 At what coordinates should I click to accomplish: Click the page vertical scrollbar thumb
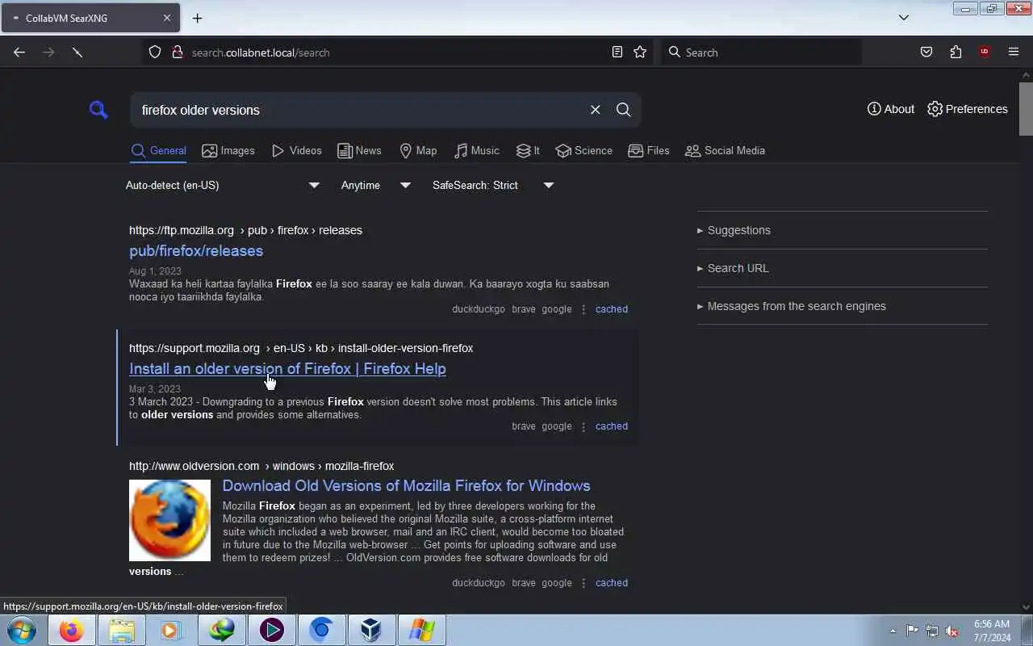(1027, 109)
